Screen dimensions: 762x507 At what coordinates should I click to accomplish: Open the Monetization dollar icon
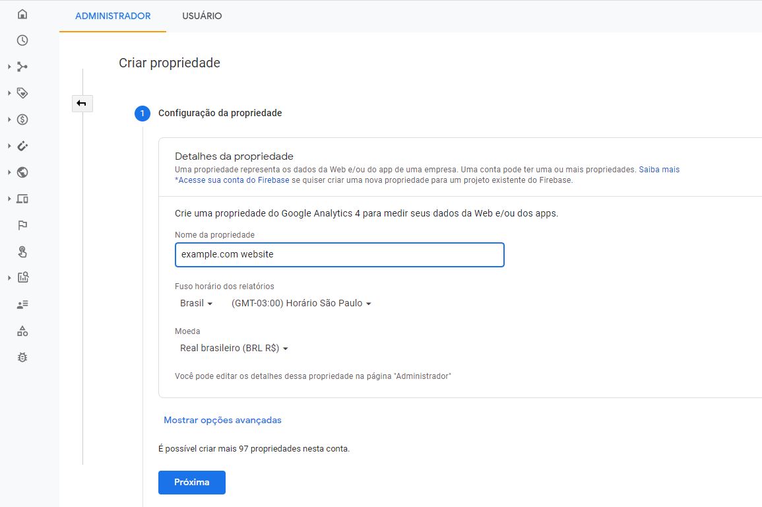coord(22,119)
